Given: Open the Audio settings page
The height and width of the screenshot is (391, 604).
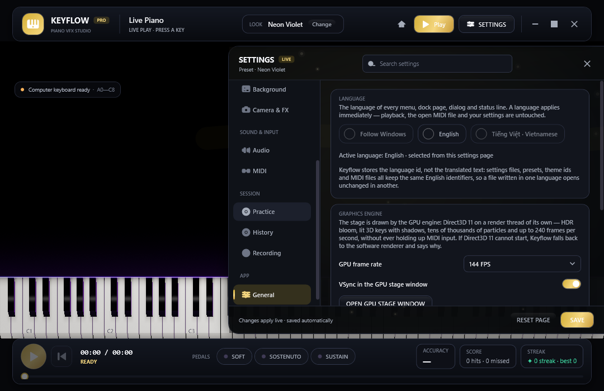Looking at the screenshot, I should [272, 150].
